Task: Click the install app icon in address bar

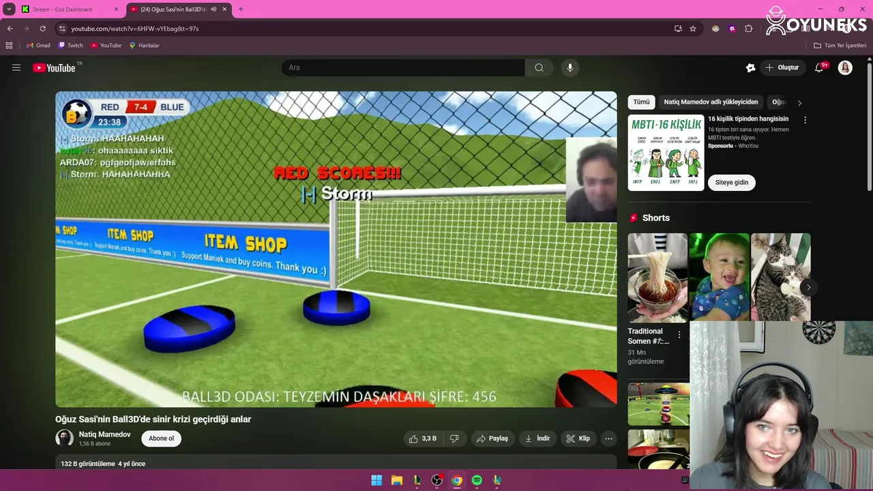Action: click(678, 29)
